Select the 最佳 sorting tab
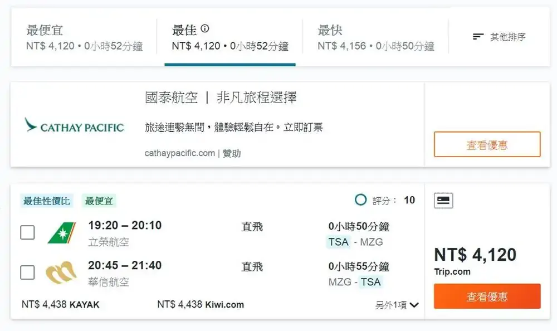The height and width of the screenshot is (331, 557). pos(230,37)
